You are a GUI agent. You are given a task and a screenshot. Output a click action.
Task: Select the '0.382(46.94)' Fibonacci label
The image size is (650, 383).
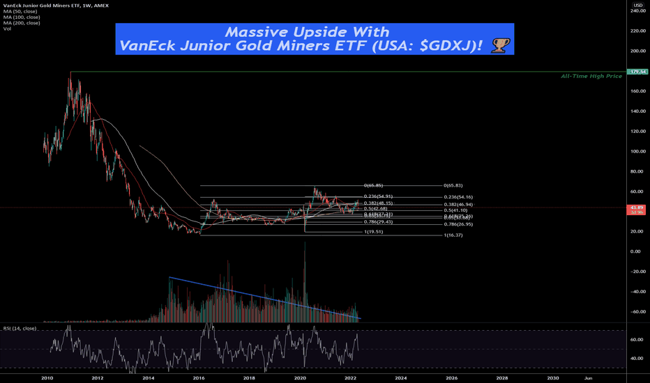tap(458, 205)
